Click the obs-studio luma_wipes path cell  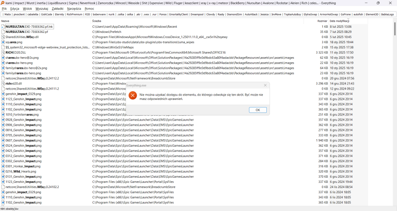(143, 42)
